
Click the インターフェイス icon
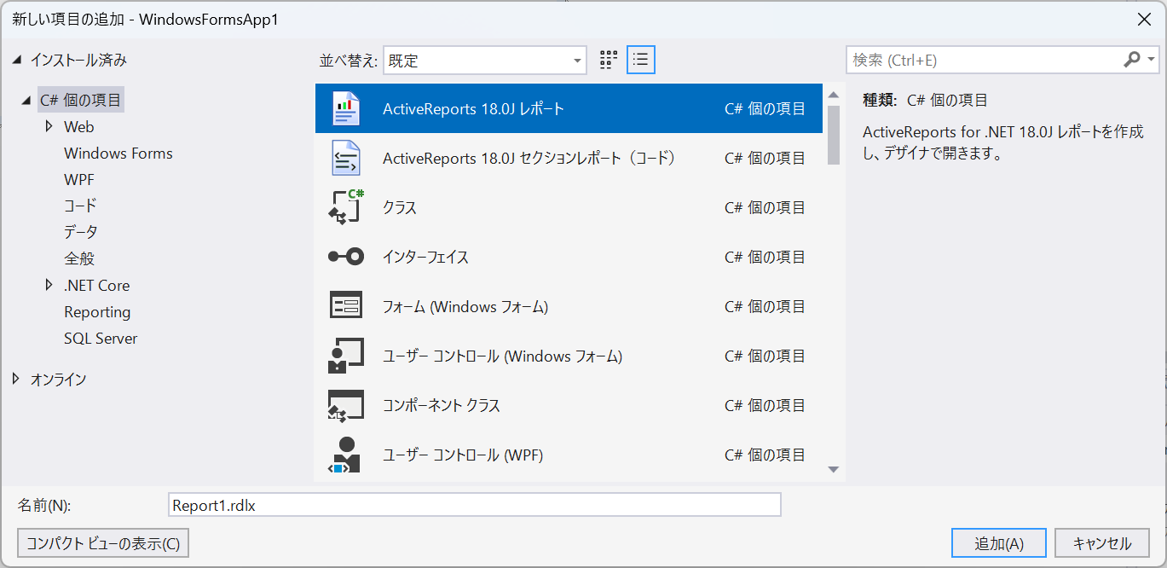point(345,257)
